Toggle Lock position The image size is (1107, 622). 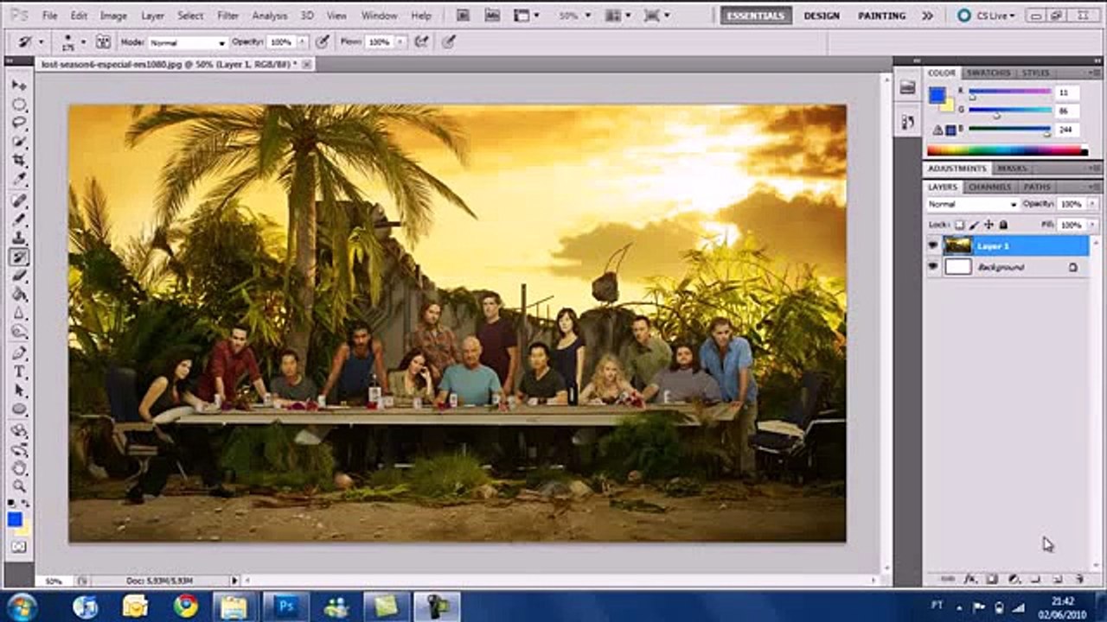coord(989,225)
